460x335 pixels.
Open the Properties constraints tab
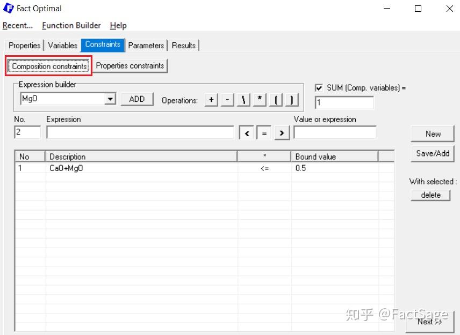[x=130, y=65]
